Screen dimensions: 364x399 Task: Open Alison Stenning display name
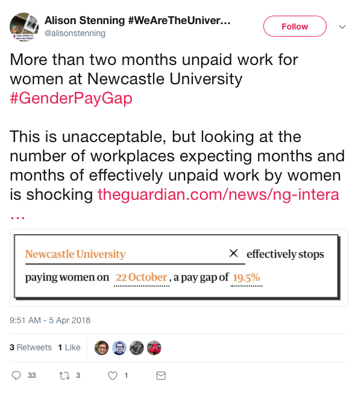137,20
